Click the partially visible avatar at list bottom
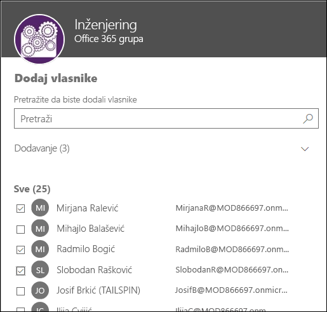Screen dimensions: 327x312 pyautogui.click(x=40, y=307)
